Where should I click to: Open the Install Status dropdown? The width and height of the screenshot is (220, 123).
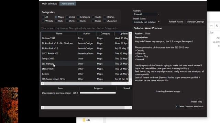(x=146, y=22)
